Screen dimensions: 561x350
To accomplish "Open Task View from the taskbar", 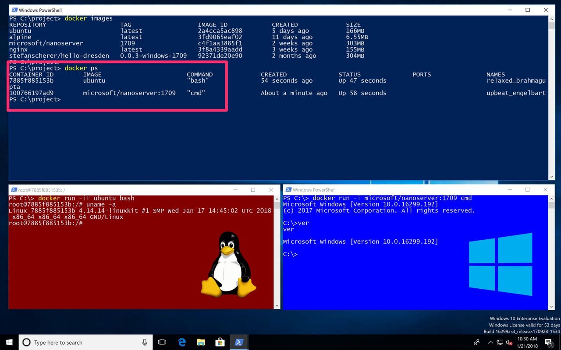I will pyautogui.click(x=162, y=343).
